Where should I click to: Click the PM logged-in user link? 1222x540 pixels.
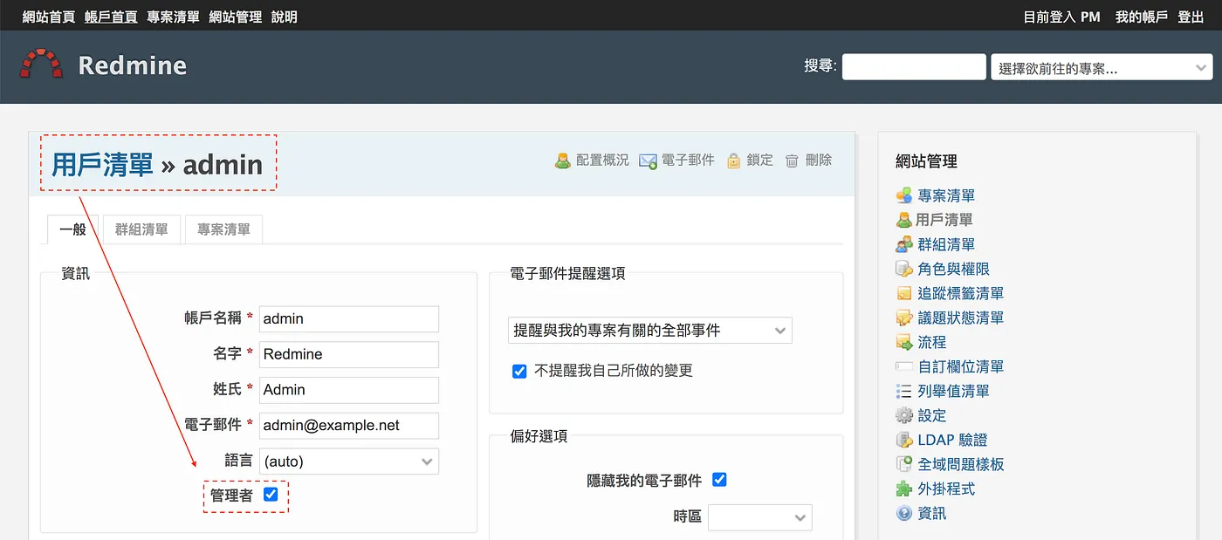pyautogui.click(x=1090, y=17)
